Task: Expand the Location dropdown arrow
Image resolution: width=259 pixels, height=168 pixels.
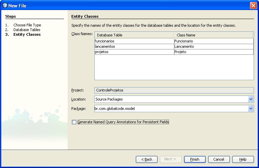Action: tap(251, 99)
